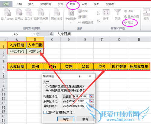The width and height of the screenshot is (151, 124).
Task: Click the 列表区域 list range field
Action: click(x=75, y=96)
